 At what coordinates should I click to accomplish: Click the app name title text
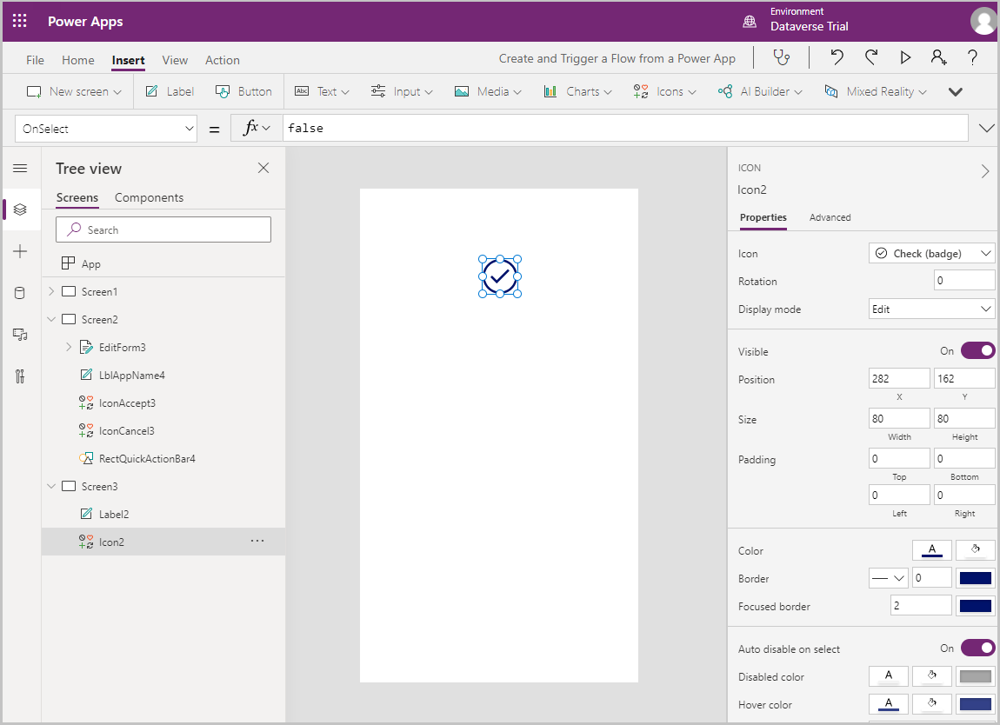pos(617,58)
